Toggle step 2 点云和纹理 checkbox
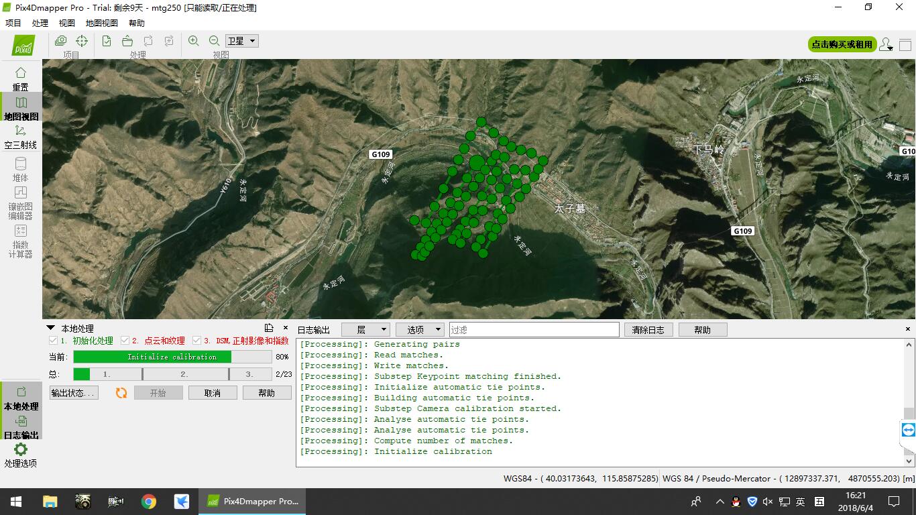916x515 pixels. point(125,341)
